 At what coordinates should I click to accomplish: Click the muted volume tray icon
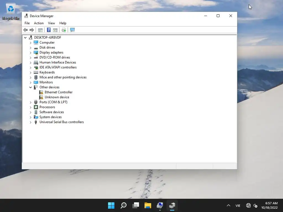tap(255, 205)
